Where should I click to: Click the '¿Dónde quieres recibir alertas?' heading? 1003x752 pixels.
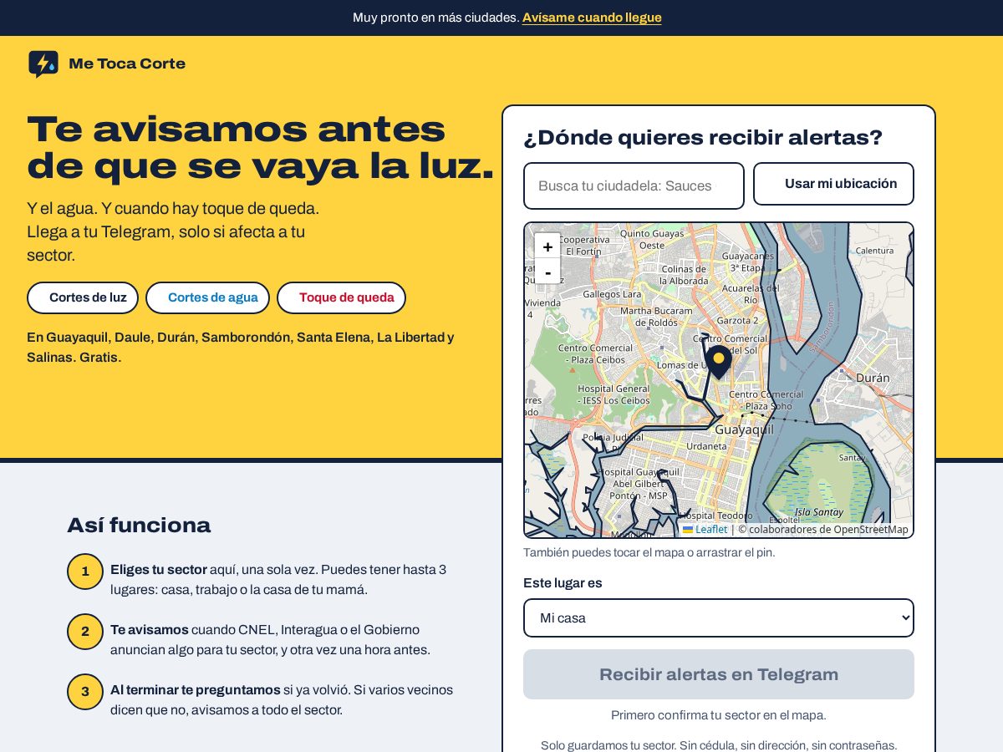(x=703, y=138)
